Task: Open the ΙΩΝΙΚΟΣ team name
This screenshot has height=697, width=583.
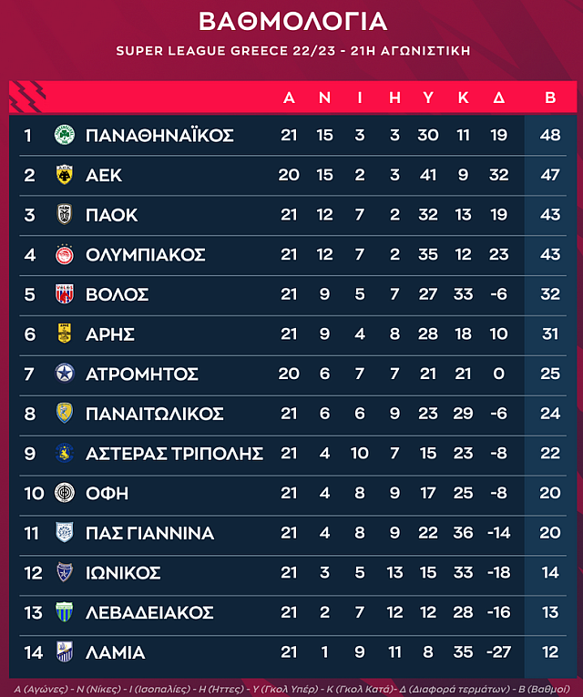Action: pyautogui.click(x=123, y=573)
